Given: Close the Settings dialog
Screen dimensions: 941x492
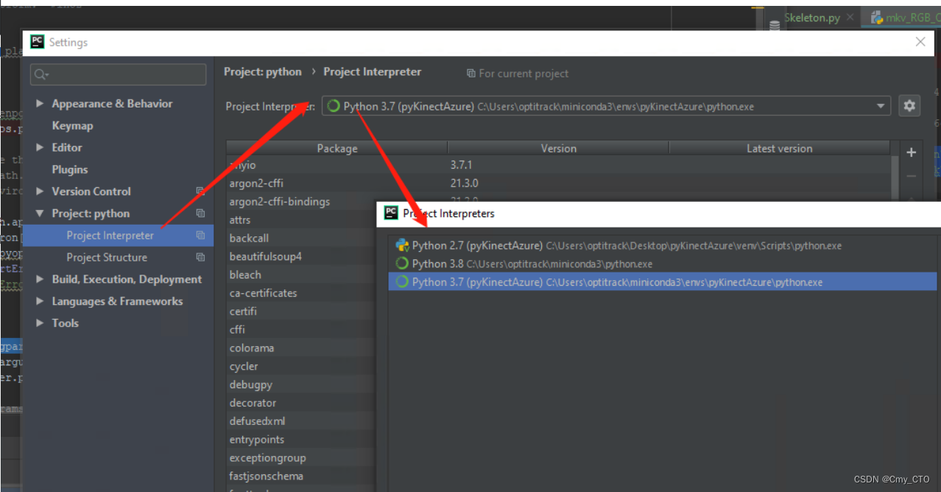Looking at the screenshot, I should click(x=920, y=42).
